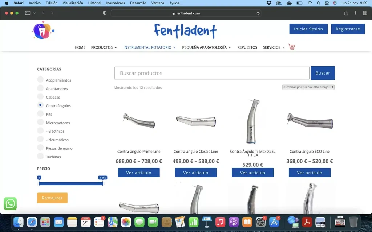Viewport: 372px width, 232px height.
Task: Click the Safari privacy shield icon
Action: click(104, 13)
